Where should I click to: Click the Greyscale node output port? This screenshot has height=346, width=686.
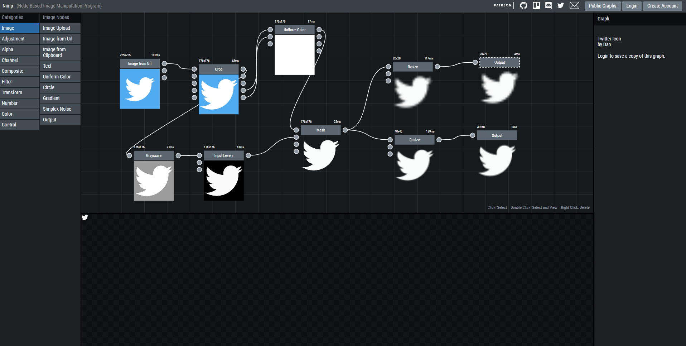click(178, 155)
